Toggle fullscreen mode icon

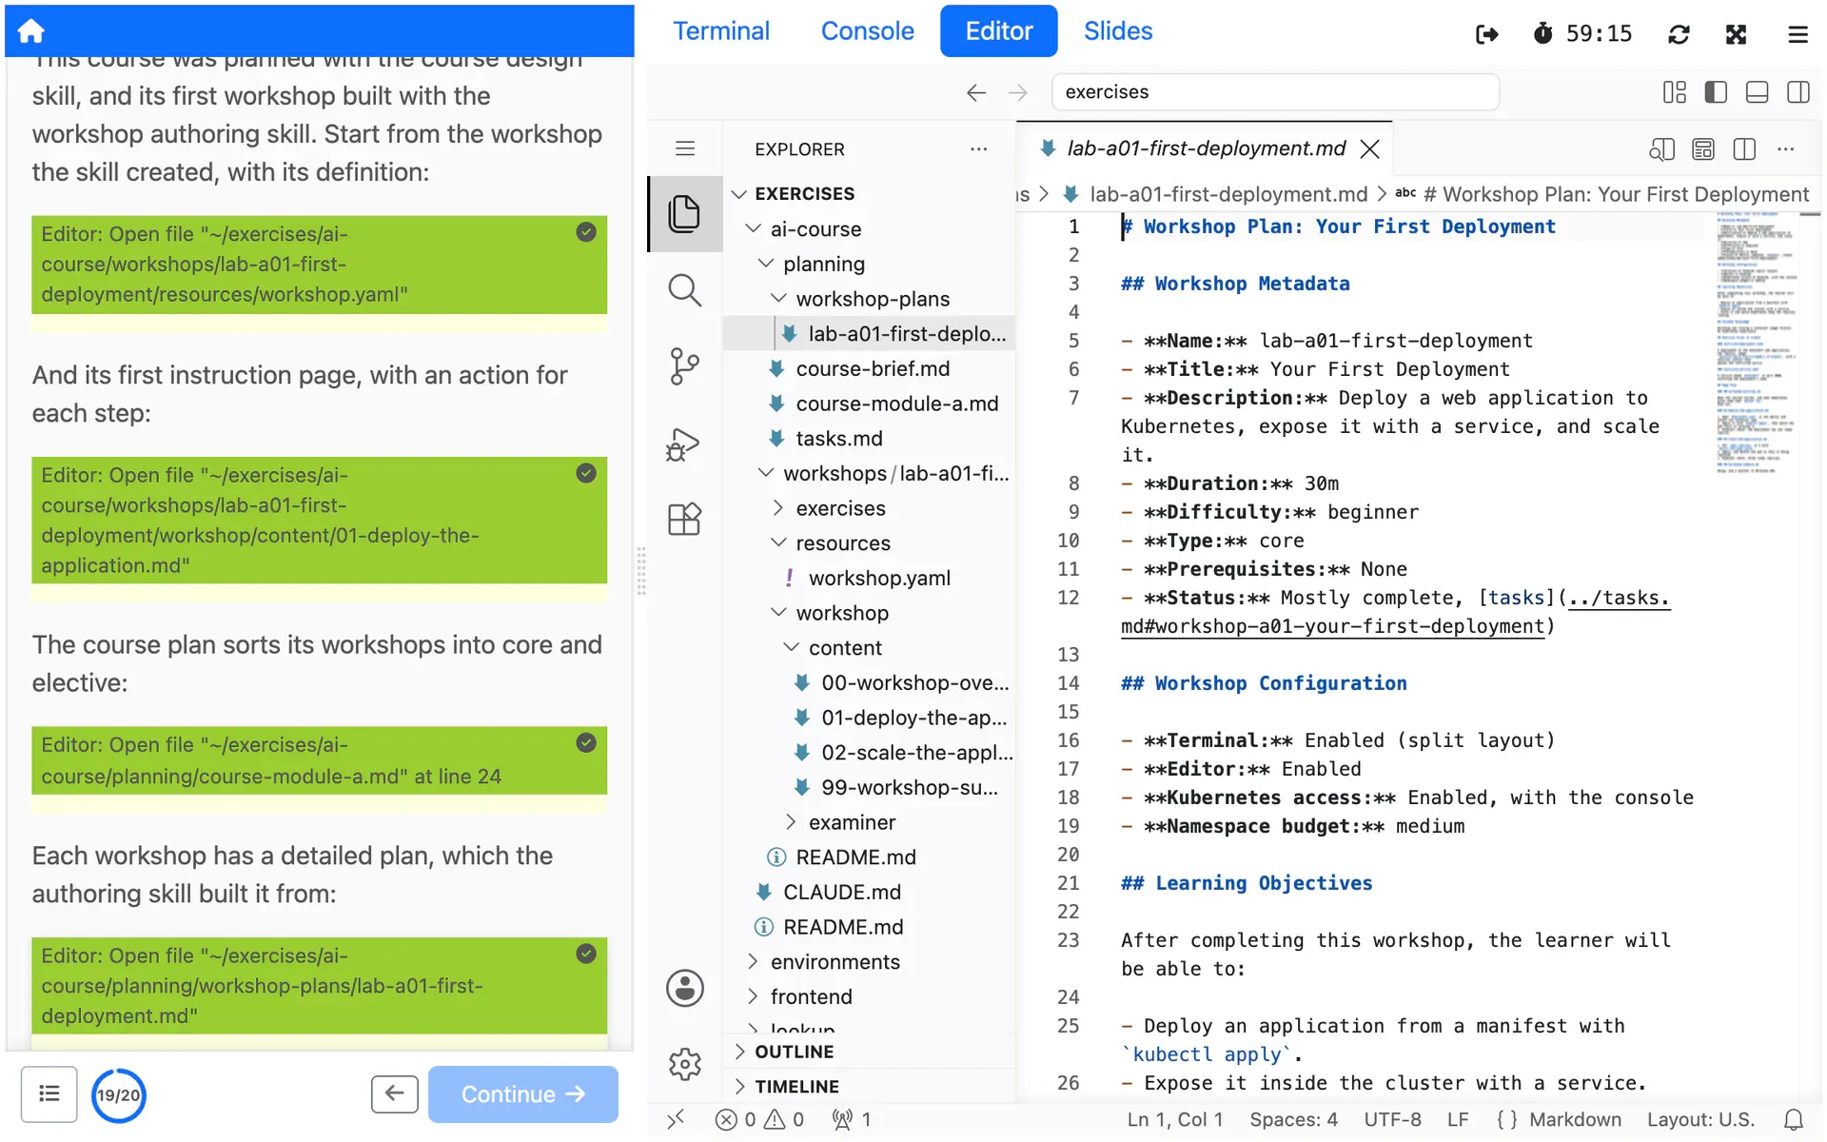pos(1737,34)
